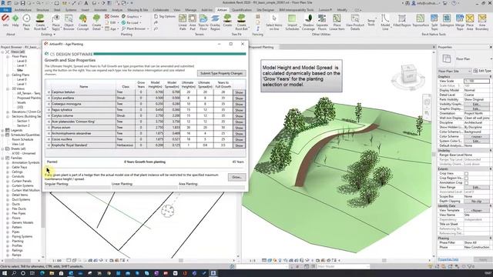Select the Linear Path tool
Screen dimensions: 493x277
(x=183, y=22)
